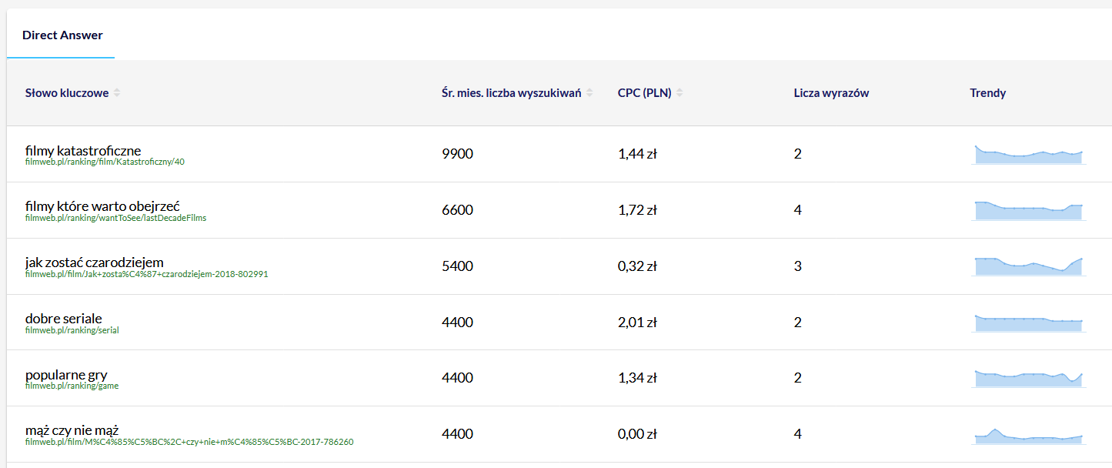View trend chart for 'filmy katastroficzne'
This screenshot has height=468, width=1112.
tap(1028, 155)
